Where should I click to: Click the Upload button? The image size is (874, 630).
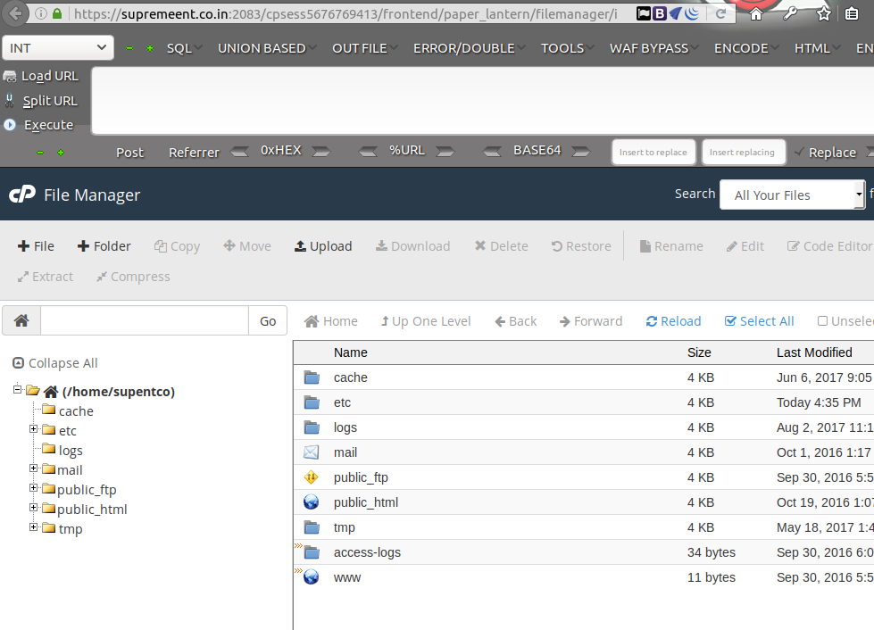point(323,246)
